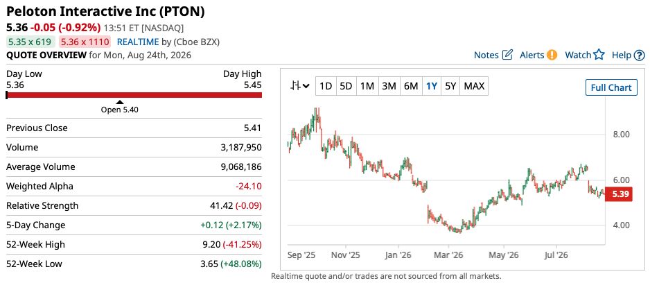Click the 8.00 price axis label
This screenshot has height=283, width=650.
coord(621,135)
